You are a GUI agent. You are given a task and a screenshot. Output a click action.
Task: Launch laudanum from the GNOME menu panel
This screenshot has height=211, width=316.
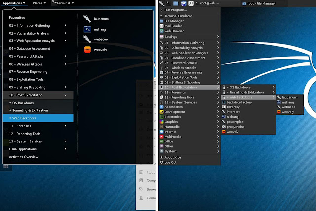point(96,19)
